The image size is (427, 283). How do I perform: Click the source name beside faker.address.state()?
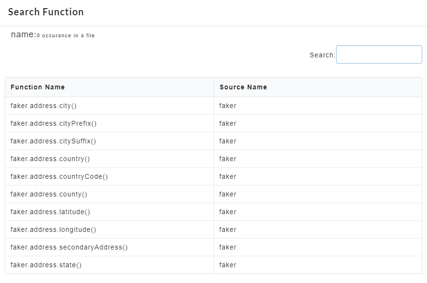click(x=228, y=265)
